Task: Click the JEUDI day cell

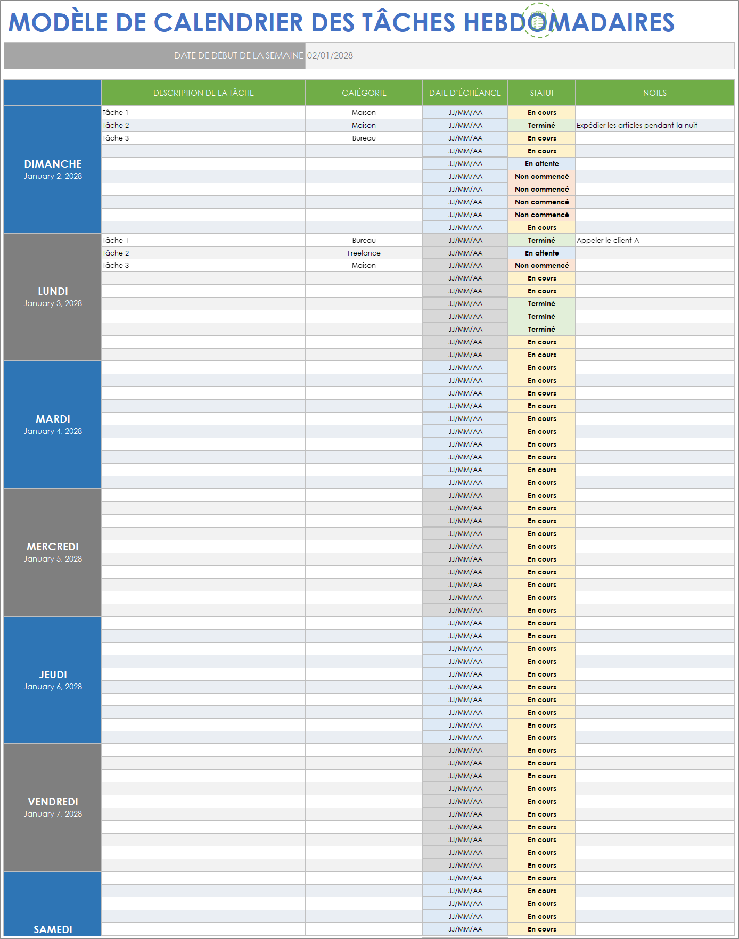Action: [53, 680]
